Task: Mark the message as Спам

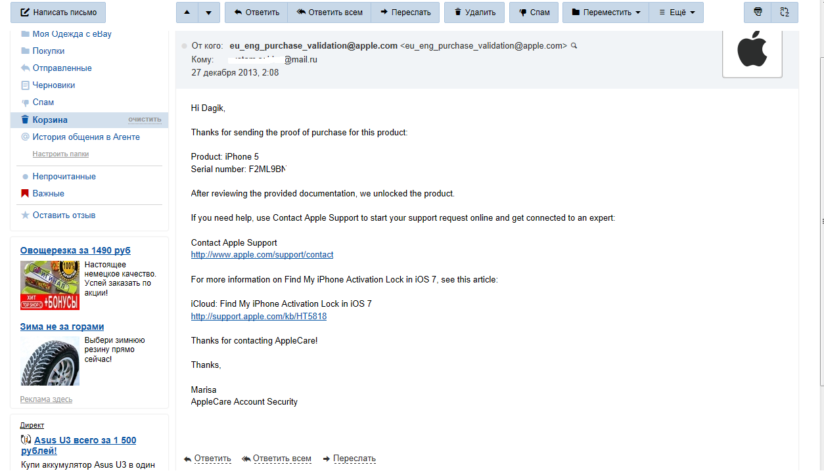Action: [534, 12]
